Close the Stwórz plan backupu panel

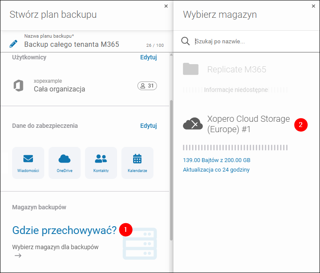pyautogui.click(x=166, y=6)
